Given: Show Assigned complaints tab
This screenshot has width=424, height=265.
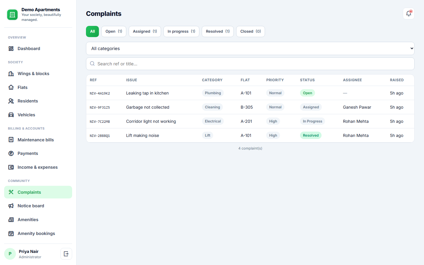Looking at the screenshot, I should pyautogui.click(x=145, y=32).
